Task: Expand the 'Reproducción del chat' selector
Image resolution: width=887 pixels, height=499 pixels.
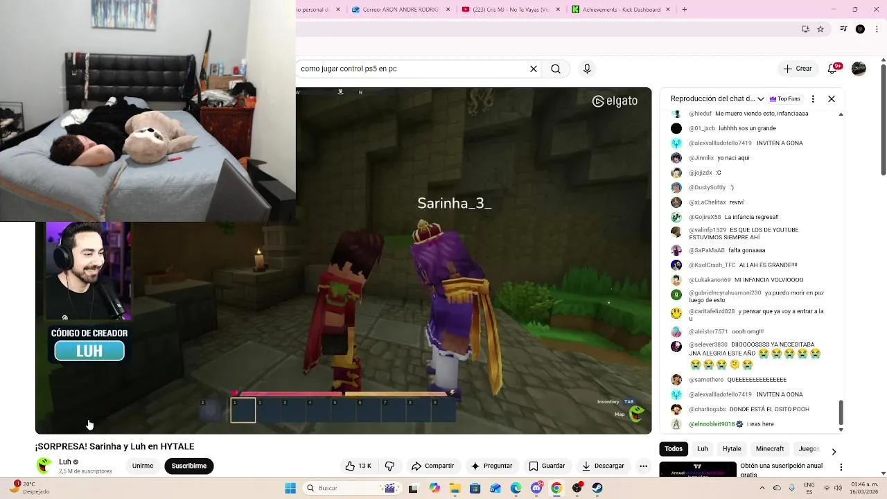Action: [x=717, y=99]
